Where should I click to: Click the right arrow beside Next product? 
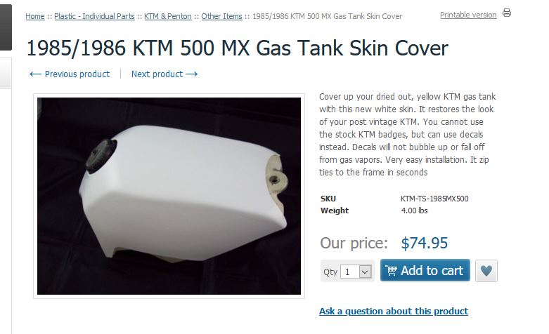pos(191,74)
